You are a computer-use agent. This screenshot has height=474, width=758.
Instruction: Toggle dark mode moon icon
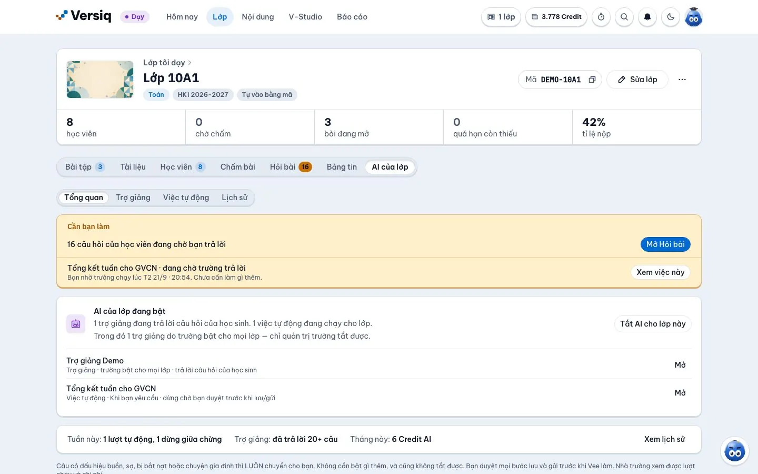671,17
